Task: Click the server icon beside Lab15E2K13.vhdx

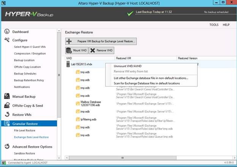Action: (68, 64)
